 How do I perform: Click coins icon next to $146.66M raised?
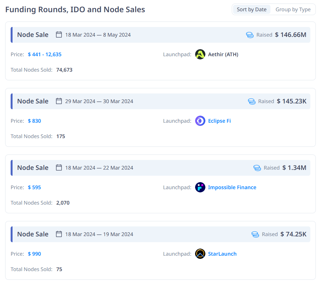250,35
